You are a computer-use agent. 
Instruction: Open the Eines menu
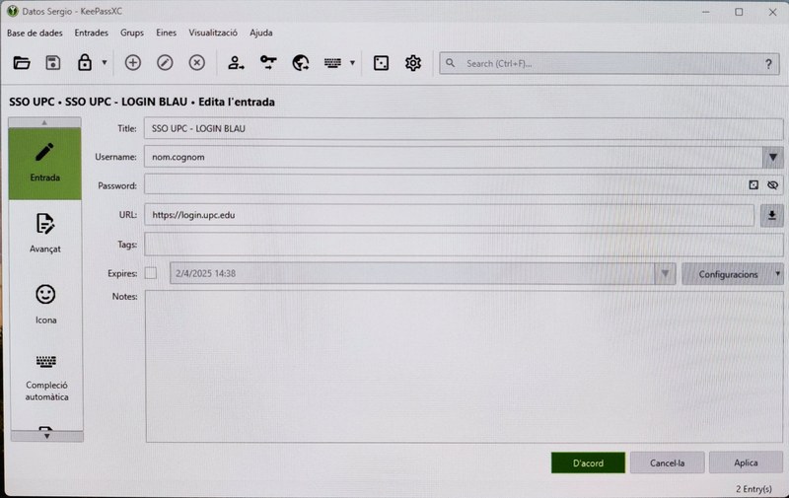166,33
